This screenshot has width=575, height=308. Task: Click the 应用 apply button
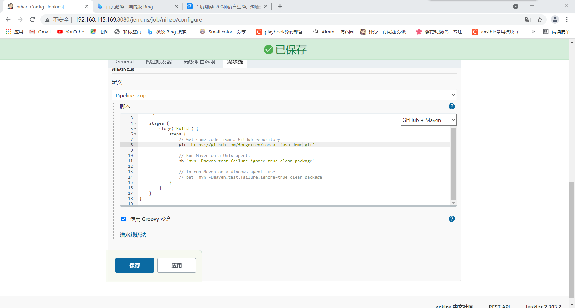pyautogui.click(x=177, y=265)
